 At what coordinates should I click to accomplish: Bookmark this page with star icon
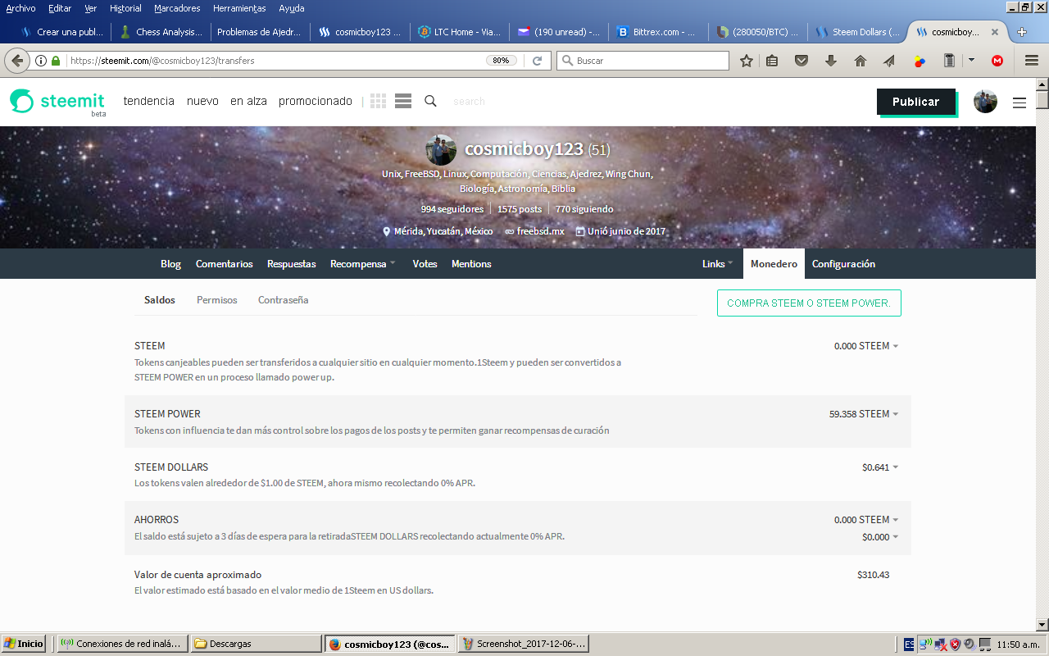(x=746, y=61)
